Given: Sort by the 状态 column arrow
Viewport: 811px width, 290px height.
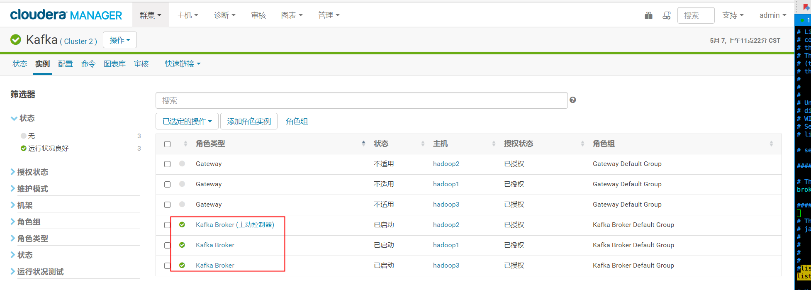Looking at the screenshot, I should (423, 144).
